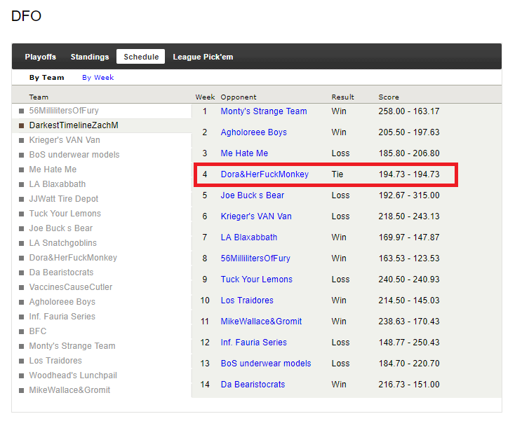Select Me Hate Me in team list

53,170
